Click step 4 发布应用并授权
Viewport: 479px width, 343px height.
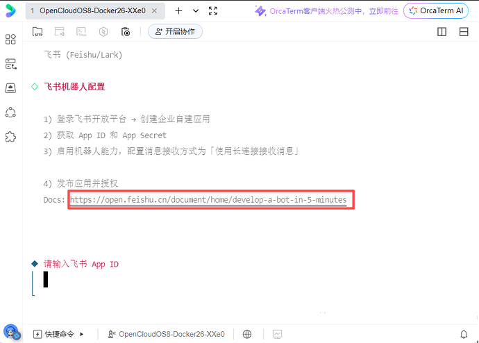[81, 183]
